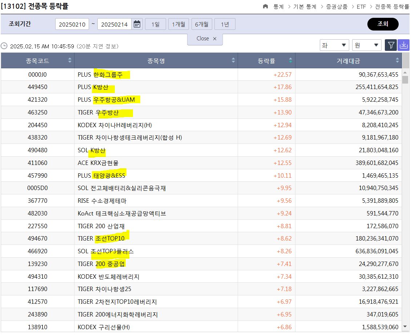Select the 1년 period button
The height and width of the screenshot is (335, 411).
point(225,24)
